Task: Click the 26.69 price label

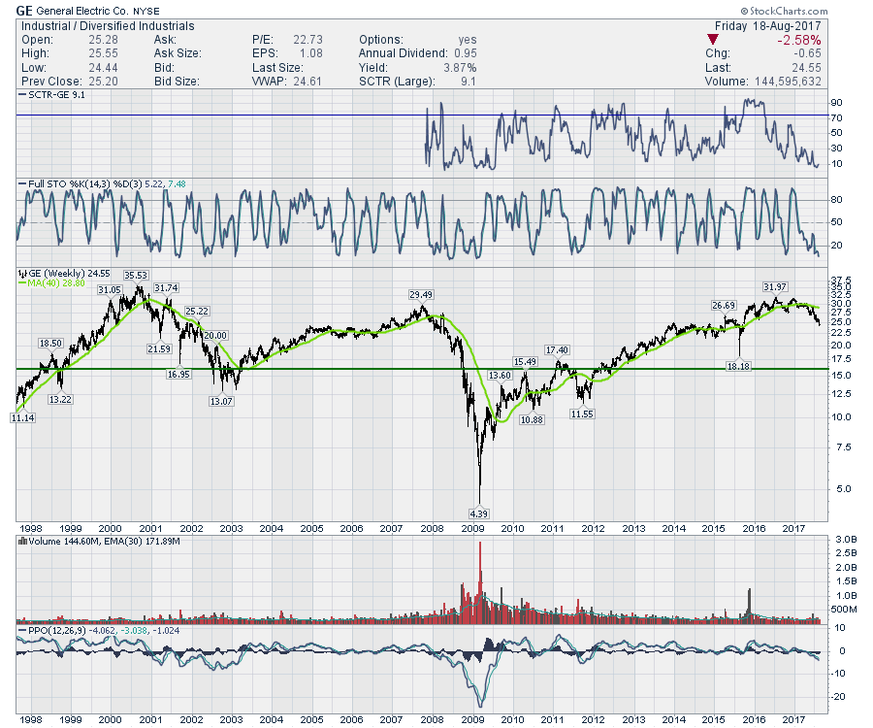Action: (x=724, y=305)
